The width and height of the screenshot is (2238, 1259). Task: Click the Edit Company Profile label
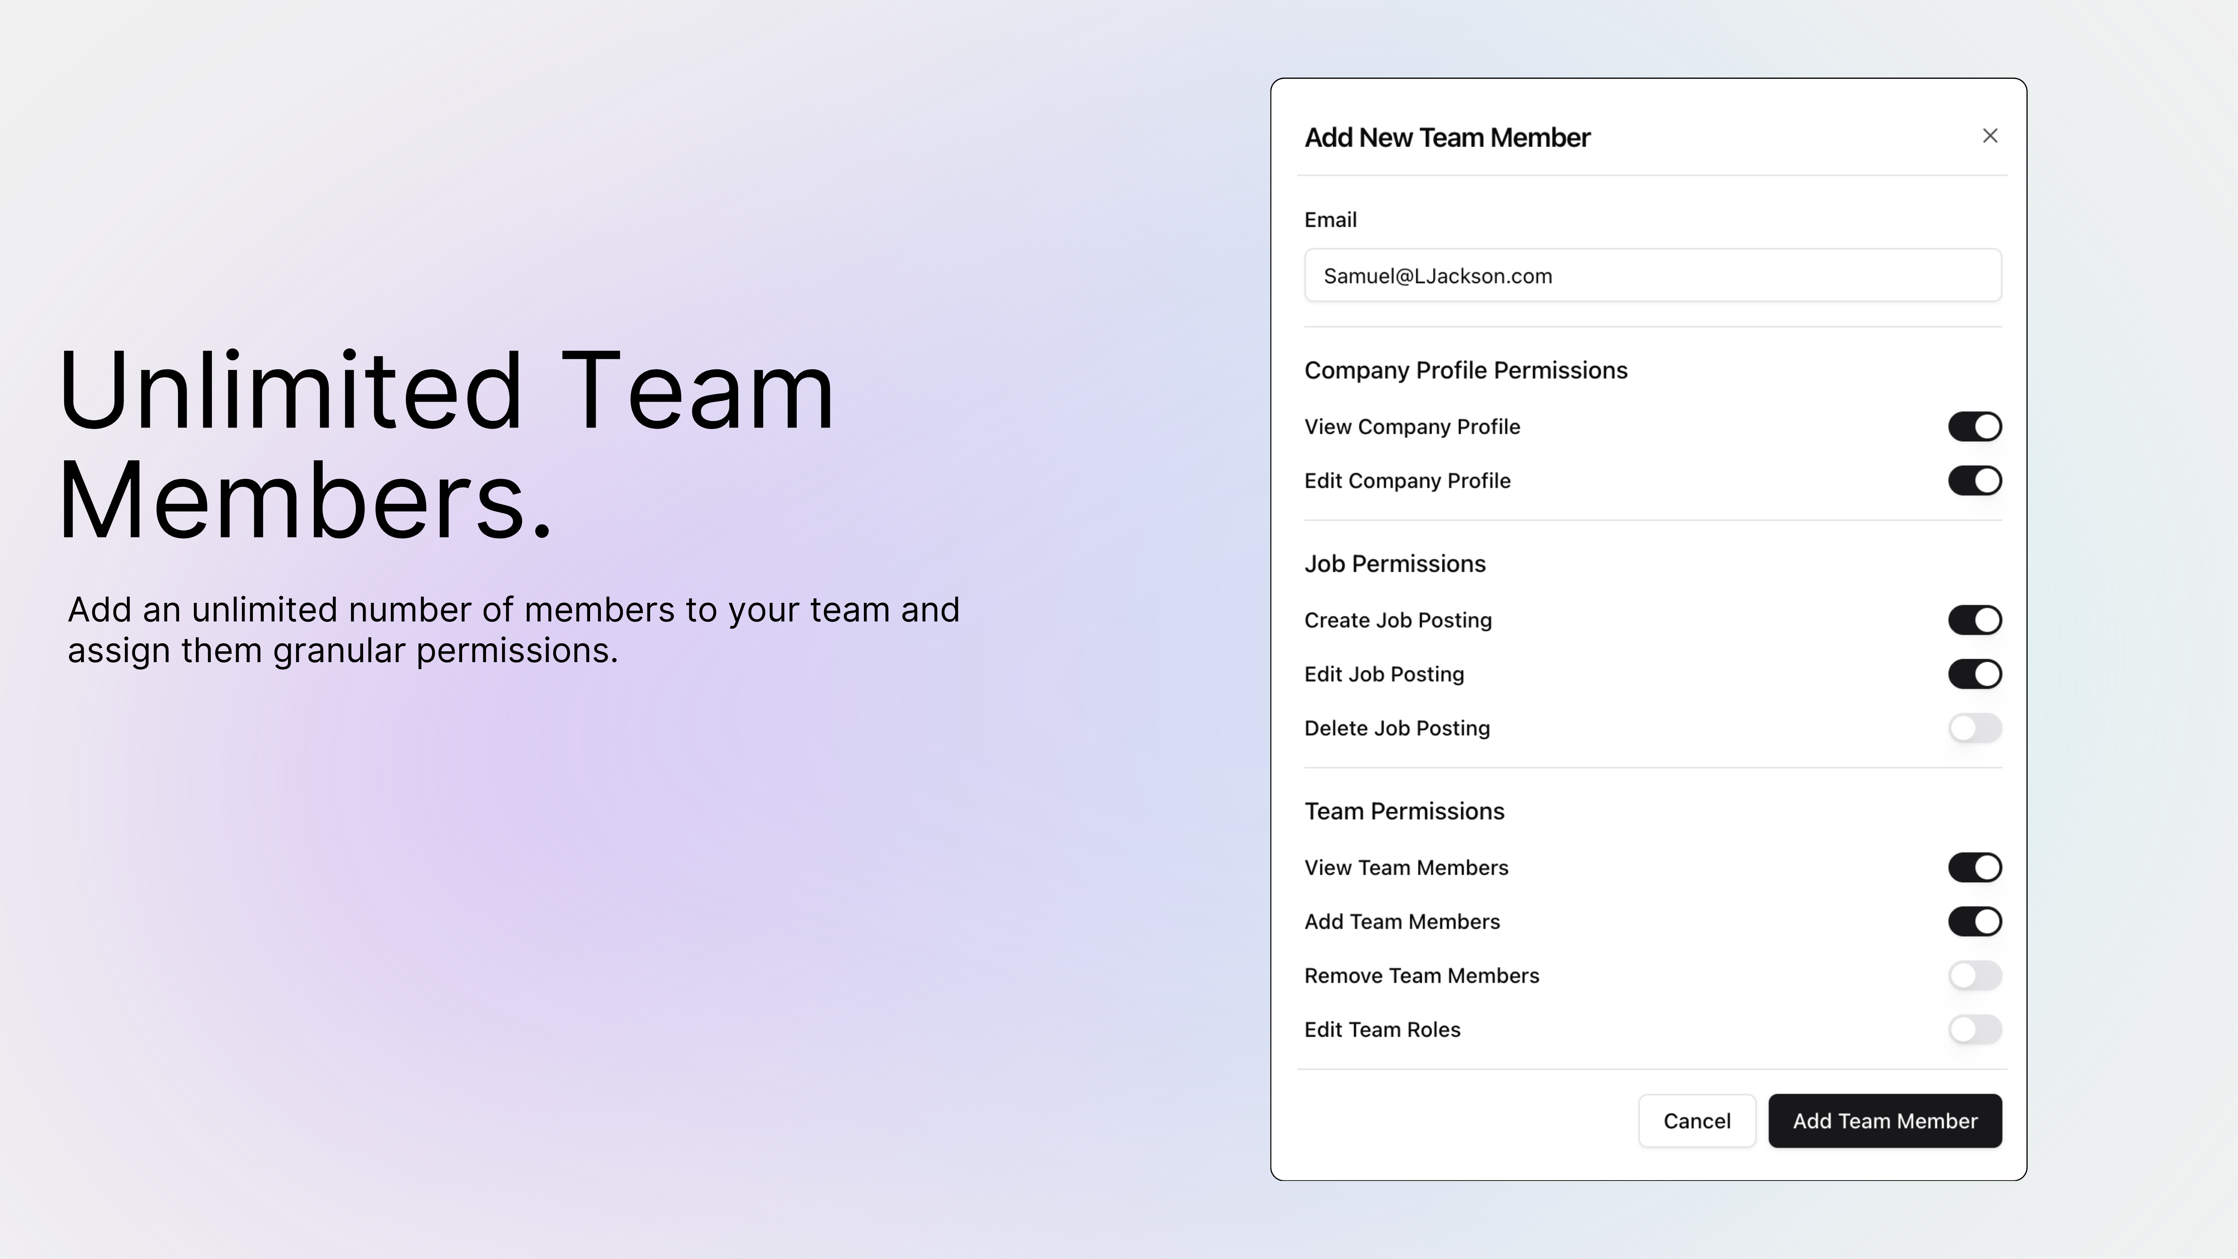coord(1407,480)
